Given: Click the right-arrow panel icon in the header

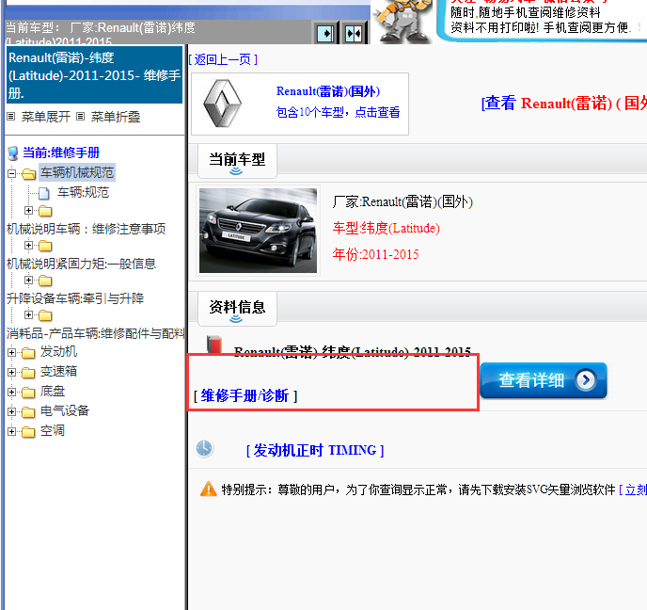Looking at the screenshot, I should click(324, 33).
